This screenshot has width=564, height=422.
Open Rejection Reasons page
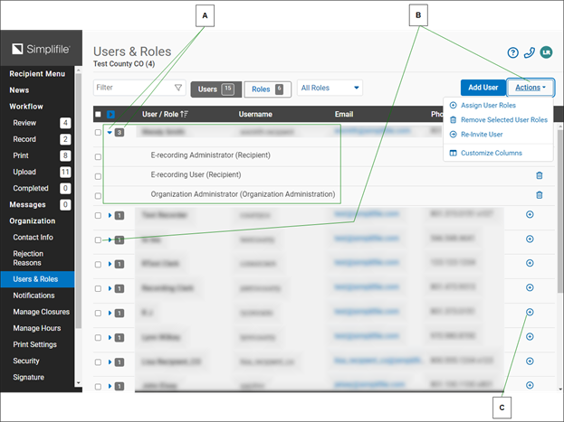point(28,258)
